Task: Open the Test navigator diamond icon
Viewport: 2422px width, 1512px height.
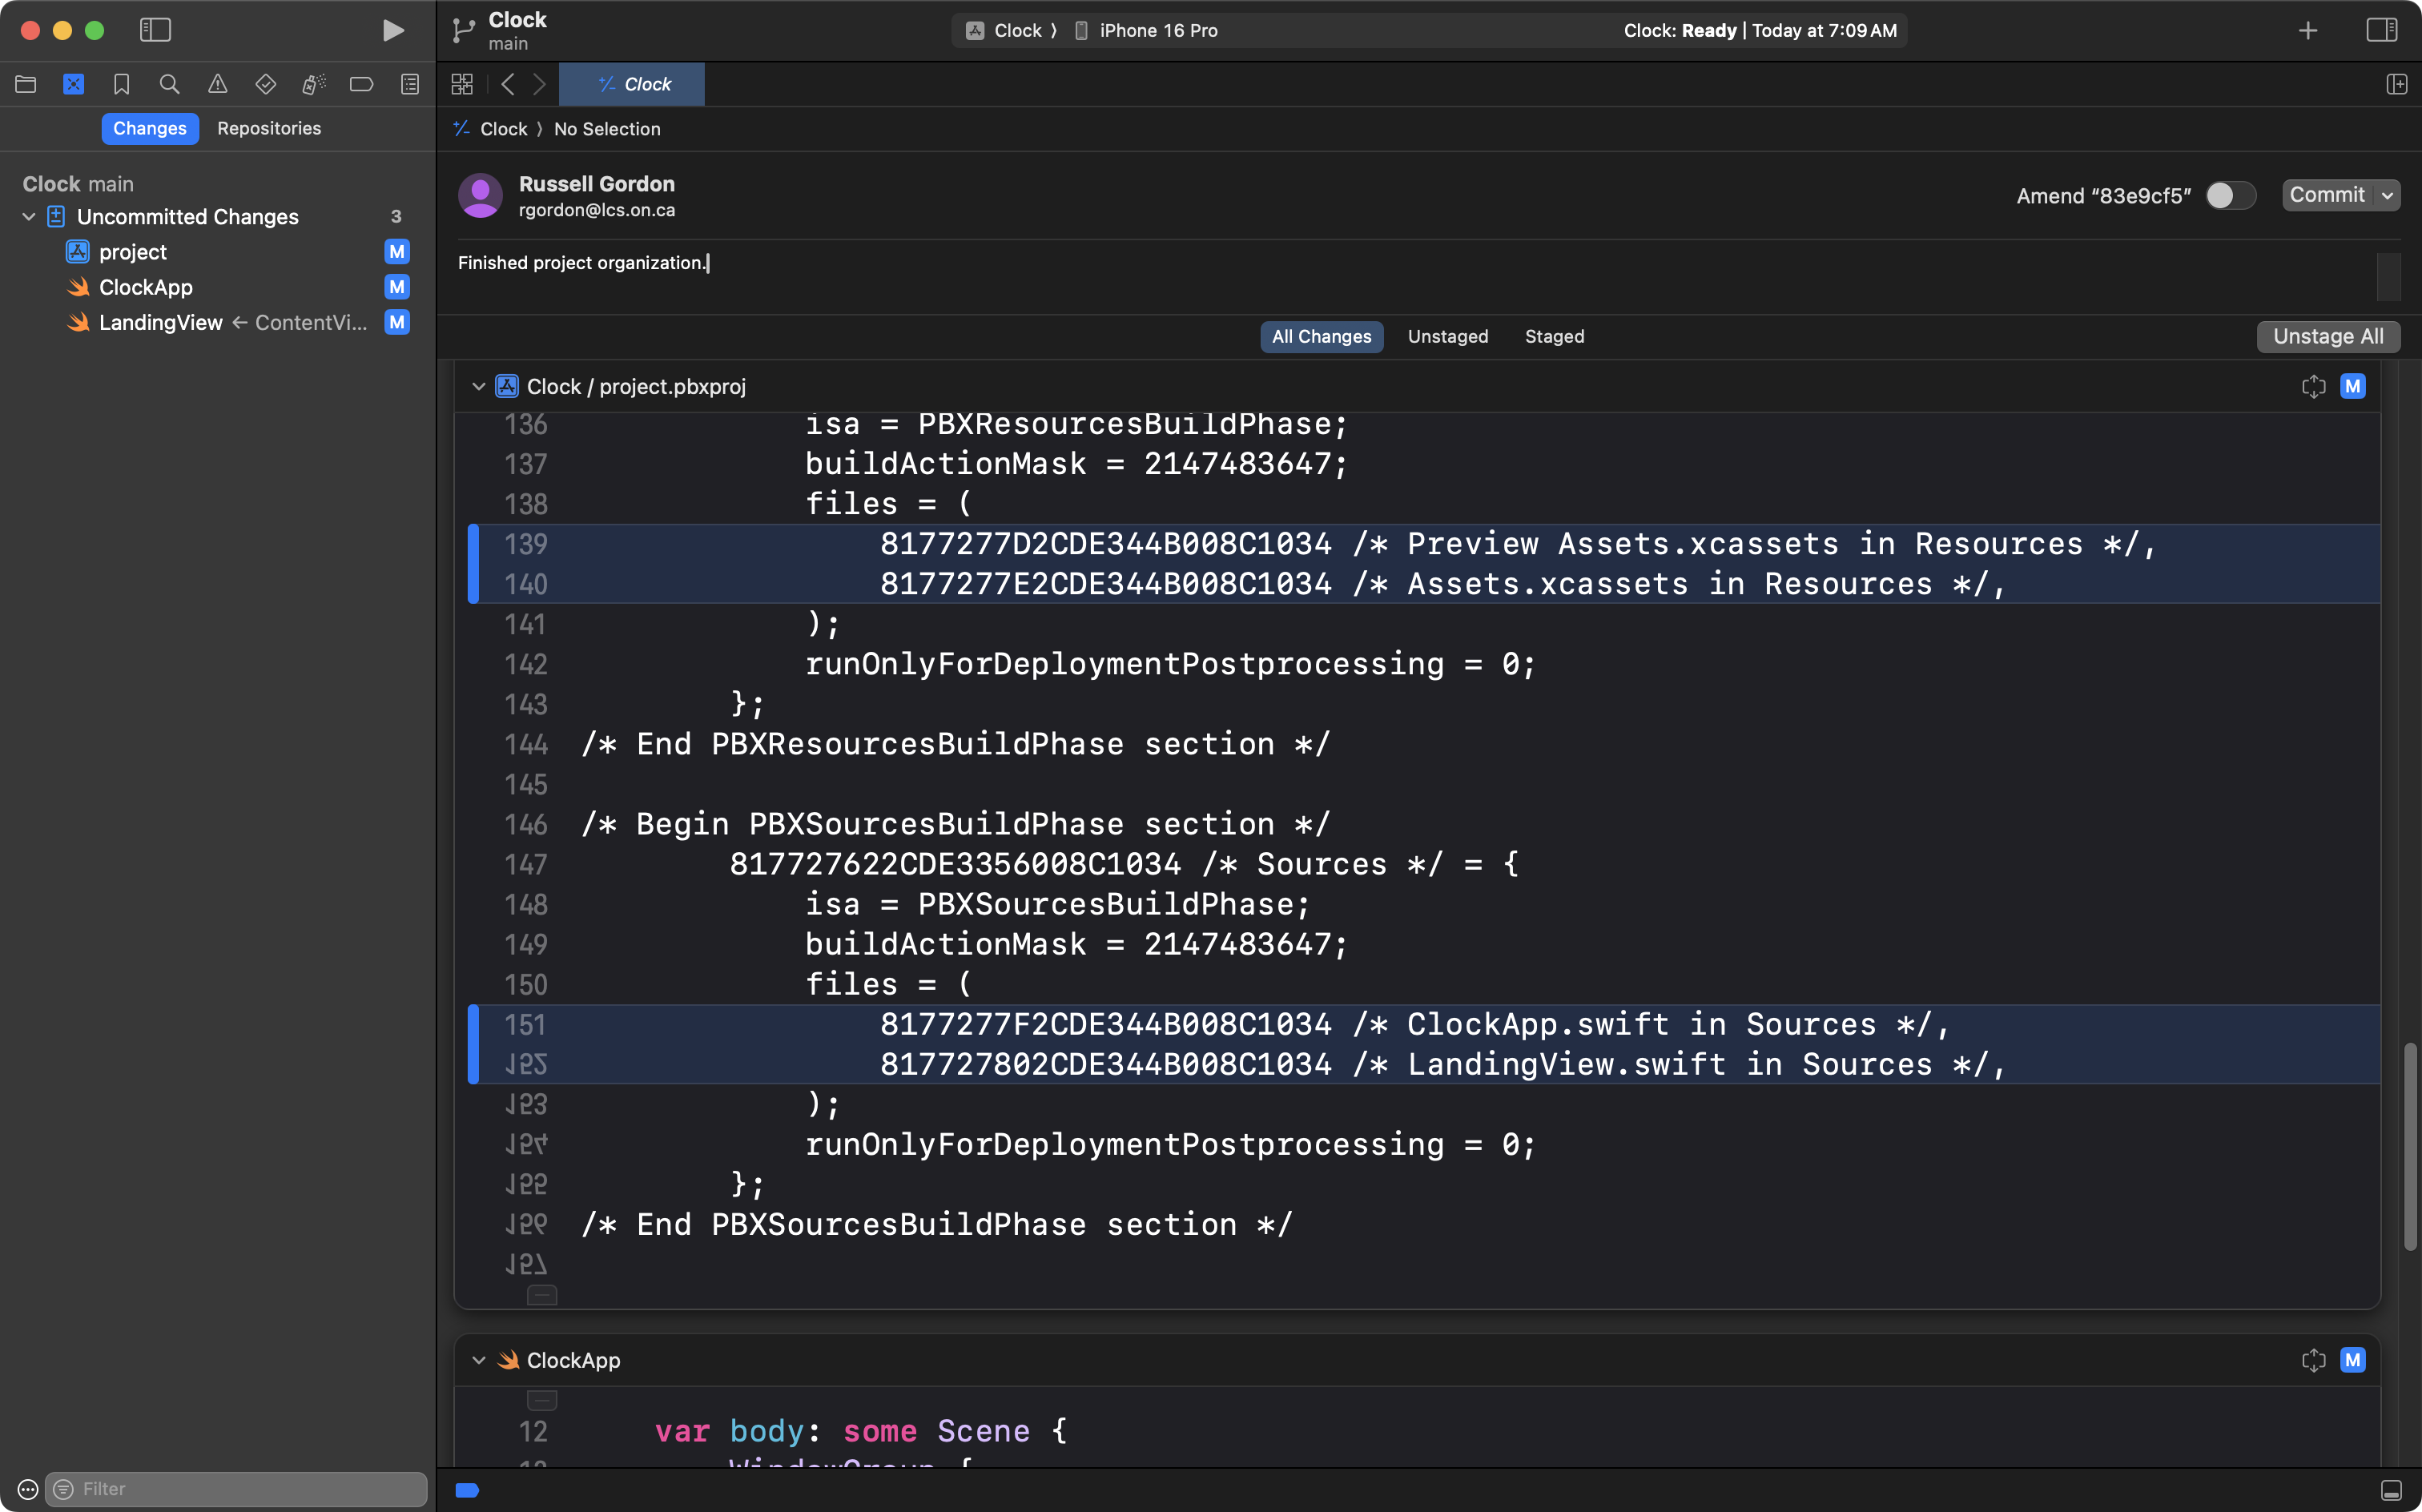Action: [265, 85]
